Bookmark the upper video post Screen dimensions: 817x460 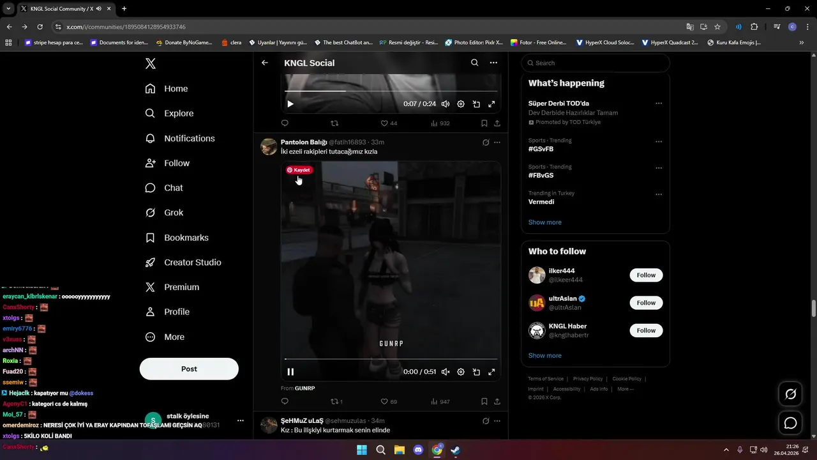coord(484,123)
